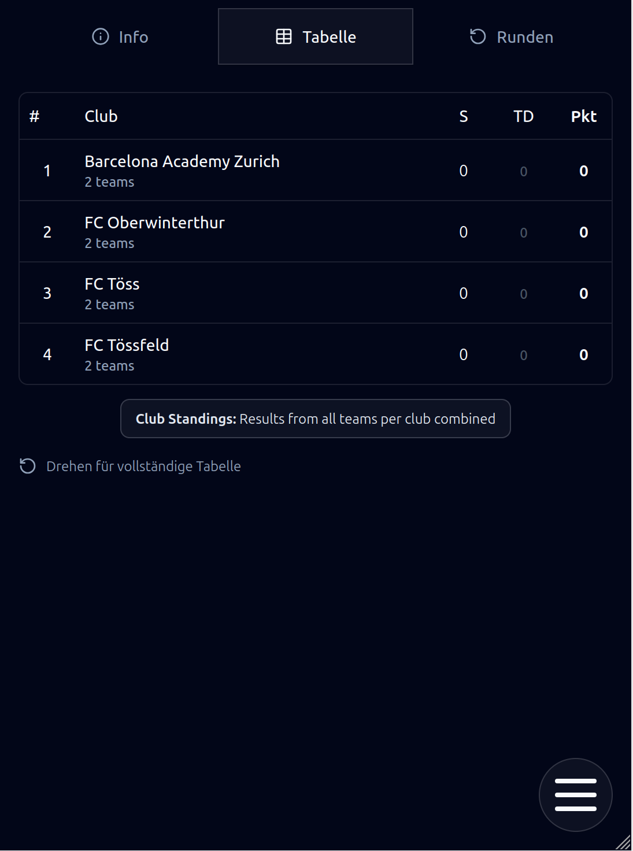Click the Info circle icon
The image size is (633, 851).
click(101, 37)
